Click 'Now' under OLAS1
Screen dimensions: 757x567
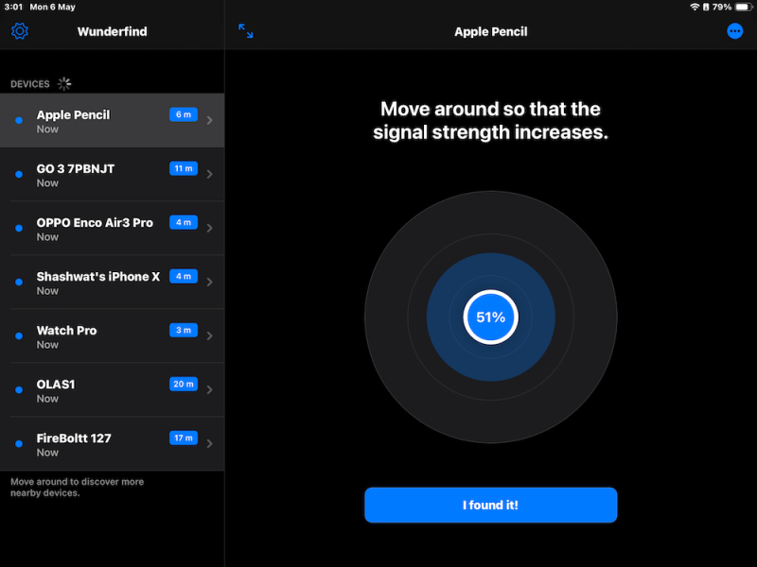point(47,399)
